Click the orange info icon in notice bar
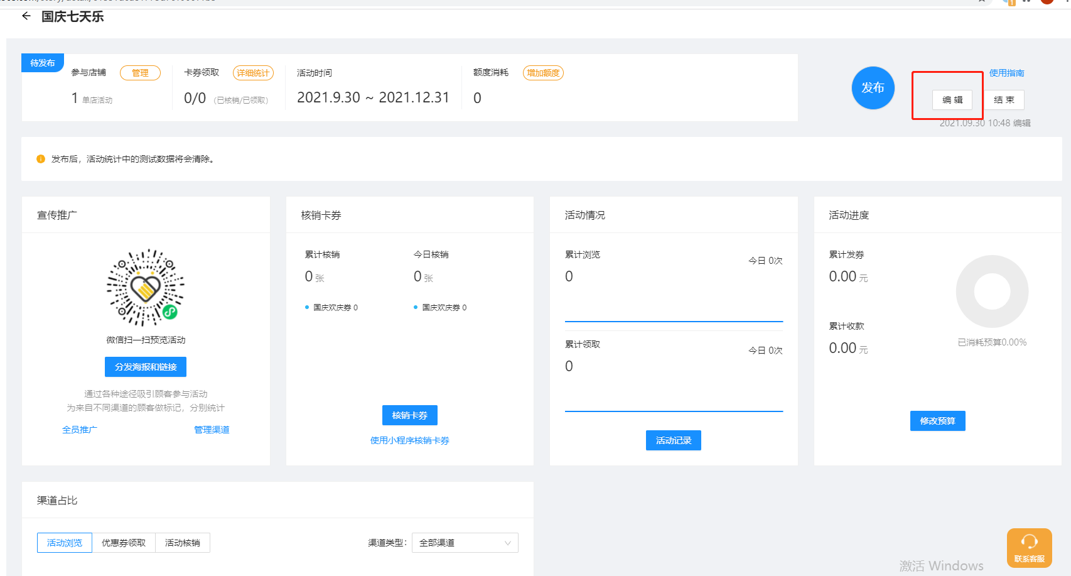 41,159
